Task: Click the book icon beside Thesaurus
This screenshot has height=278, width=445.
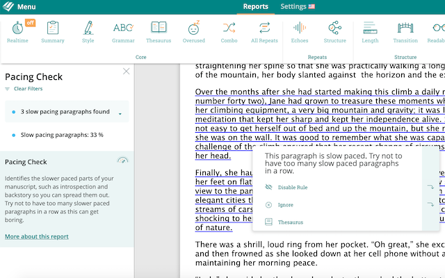Action: pyautogui.click(x=268, y=222)
